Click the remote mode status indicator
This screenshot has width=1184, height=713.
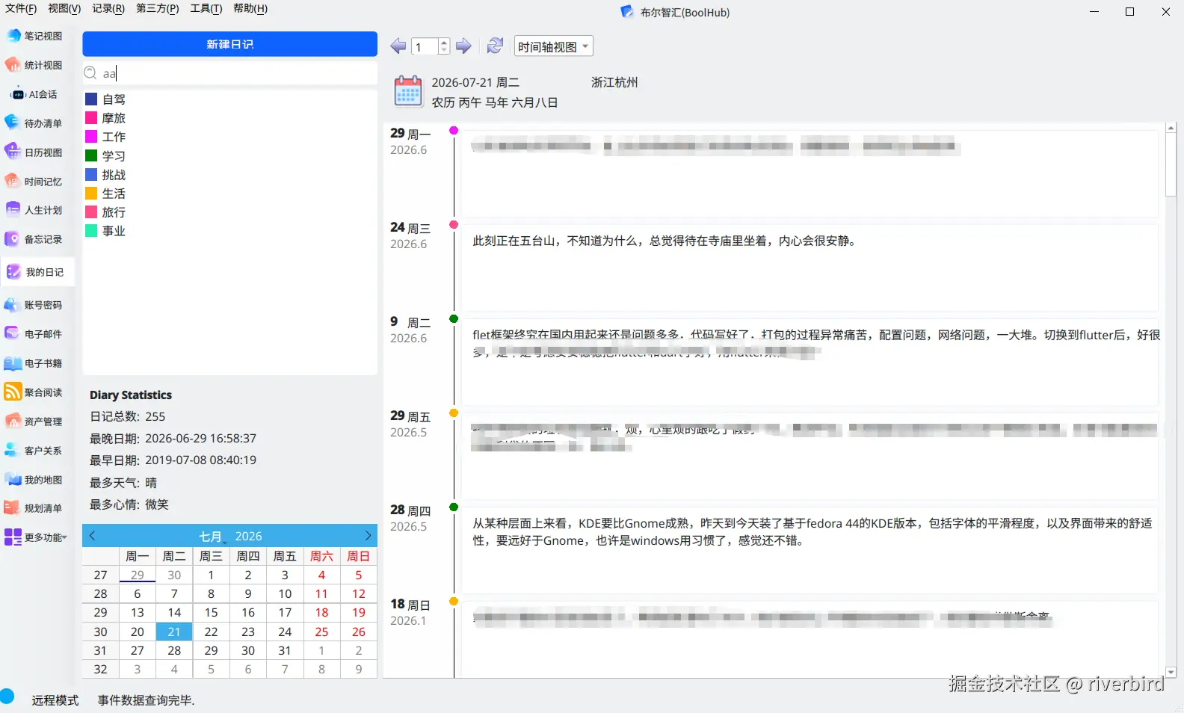(x=7, y=696)
